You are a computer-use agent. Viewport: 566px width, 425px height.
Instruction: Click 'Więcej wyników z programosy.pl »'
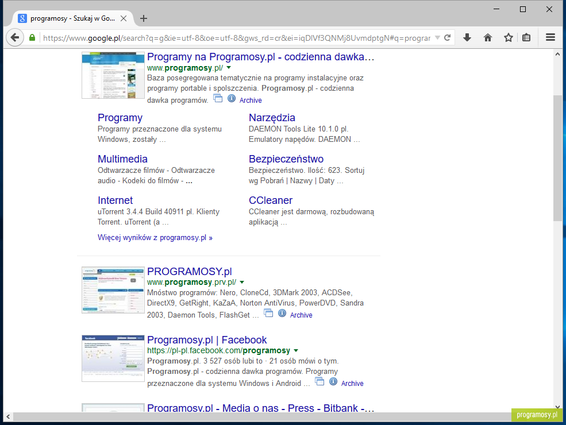(x=155, y=237)
